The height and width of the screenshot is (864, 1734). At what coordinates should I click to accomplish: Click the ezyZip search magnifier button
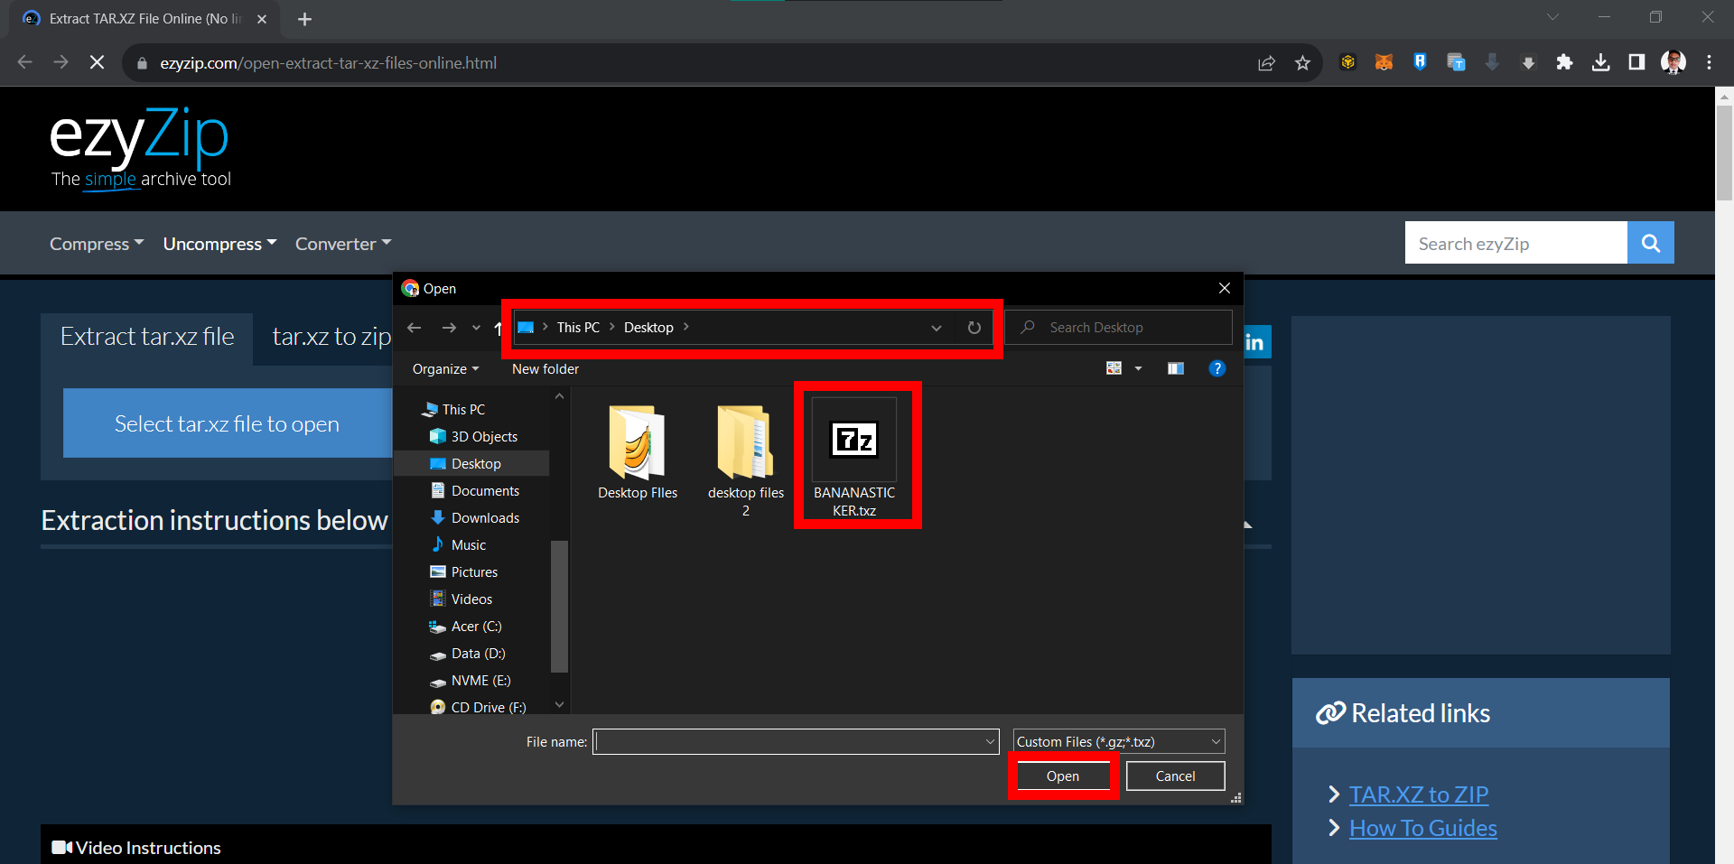pos(1650,242)
